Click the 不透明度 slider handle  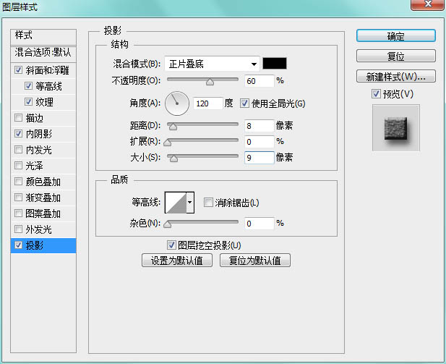click(210, 82)
